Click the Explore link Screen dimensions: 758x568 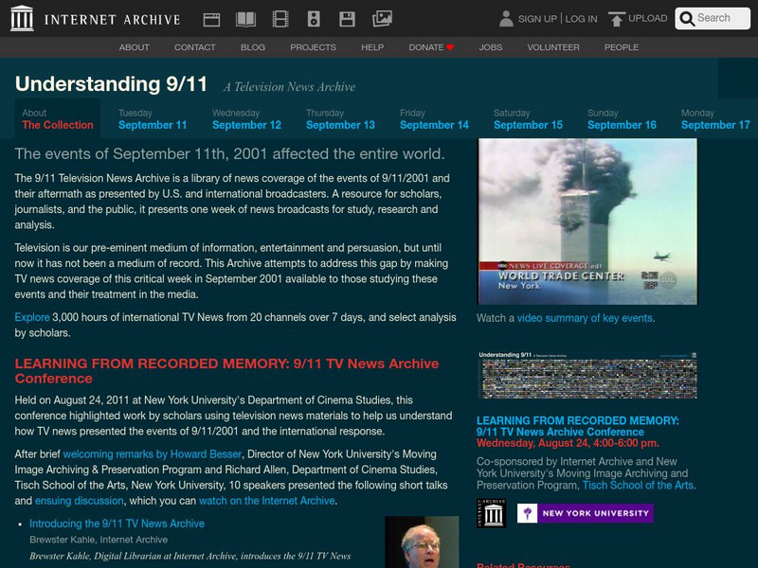[32, 317]
